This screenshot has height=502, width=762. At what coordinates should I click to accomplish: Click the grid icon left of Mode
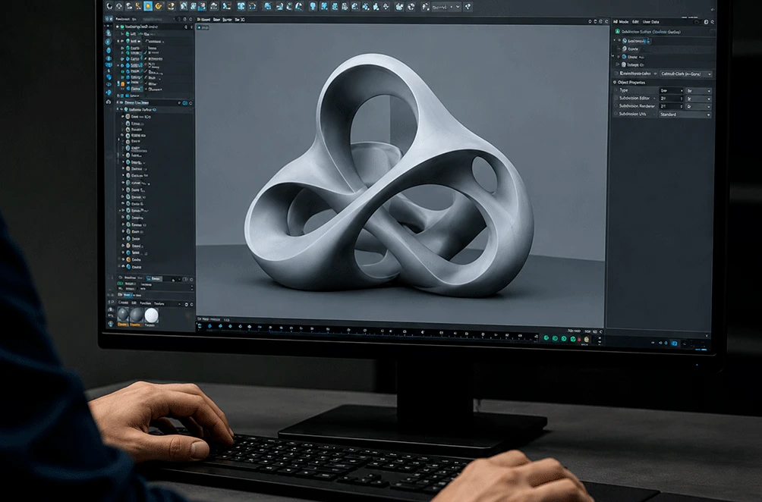click(x=616, y=22)
